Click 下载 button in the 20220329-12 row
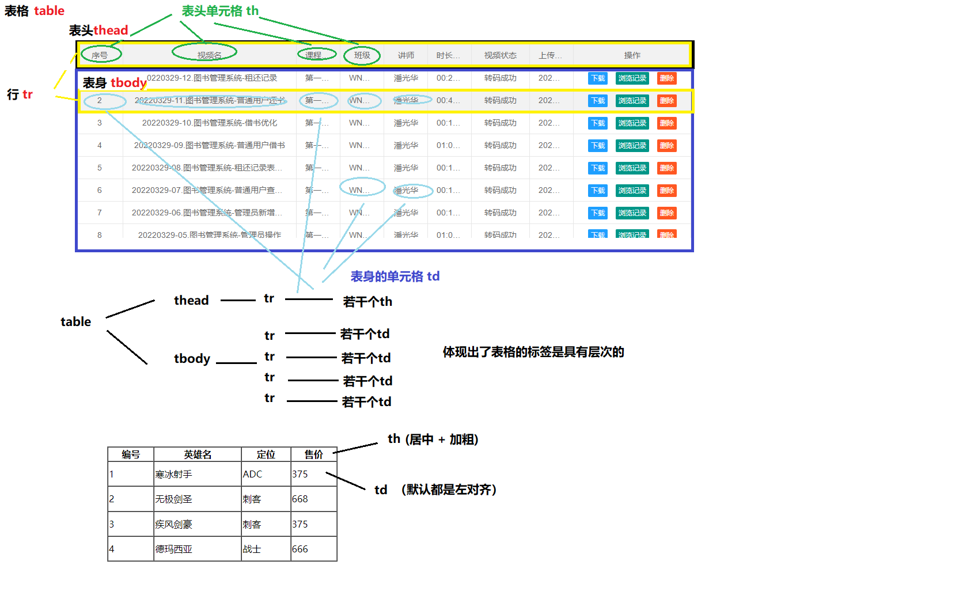Viewport: 978px width, 599px height. coord(598,78)
